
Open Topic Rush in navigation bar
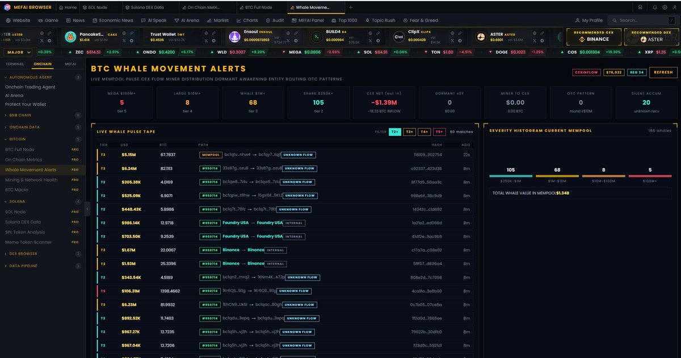click(x=380, y=20)
